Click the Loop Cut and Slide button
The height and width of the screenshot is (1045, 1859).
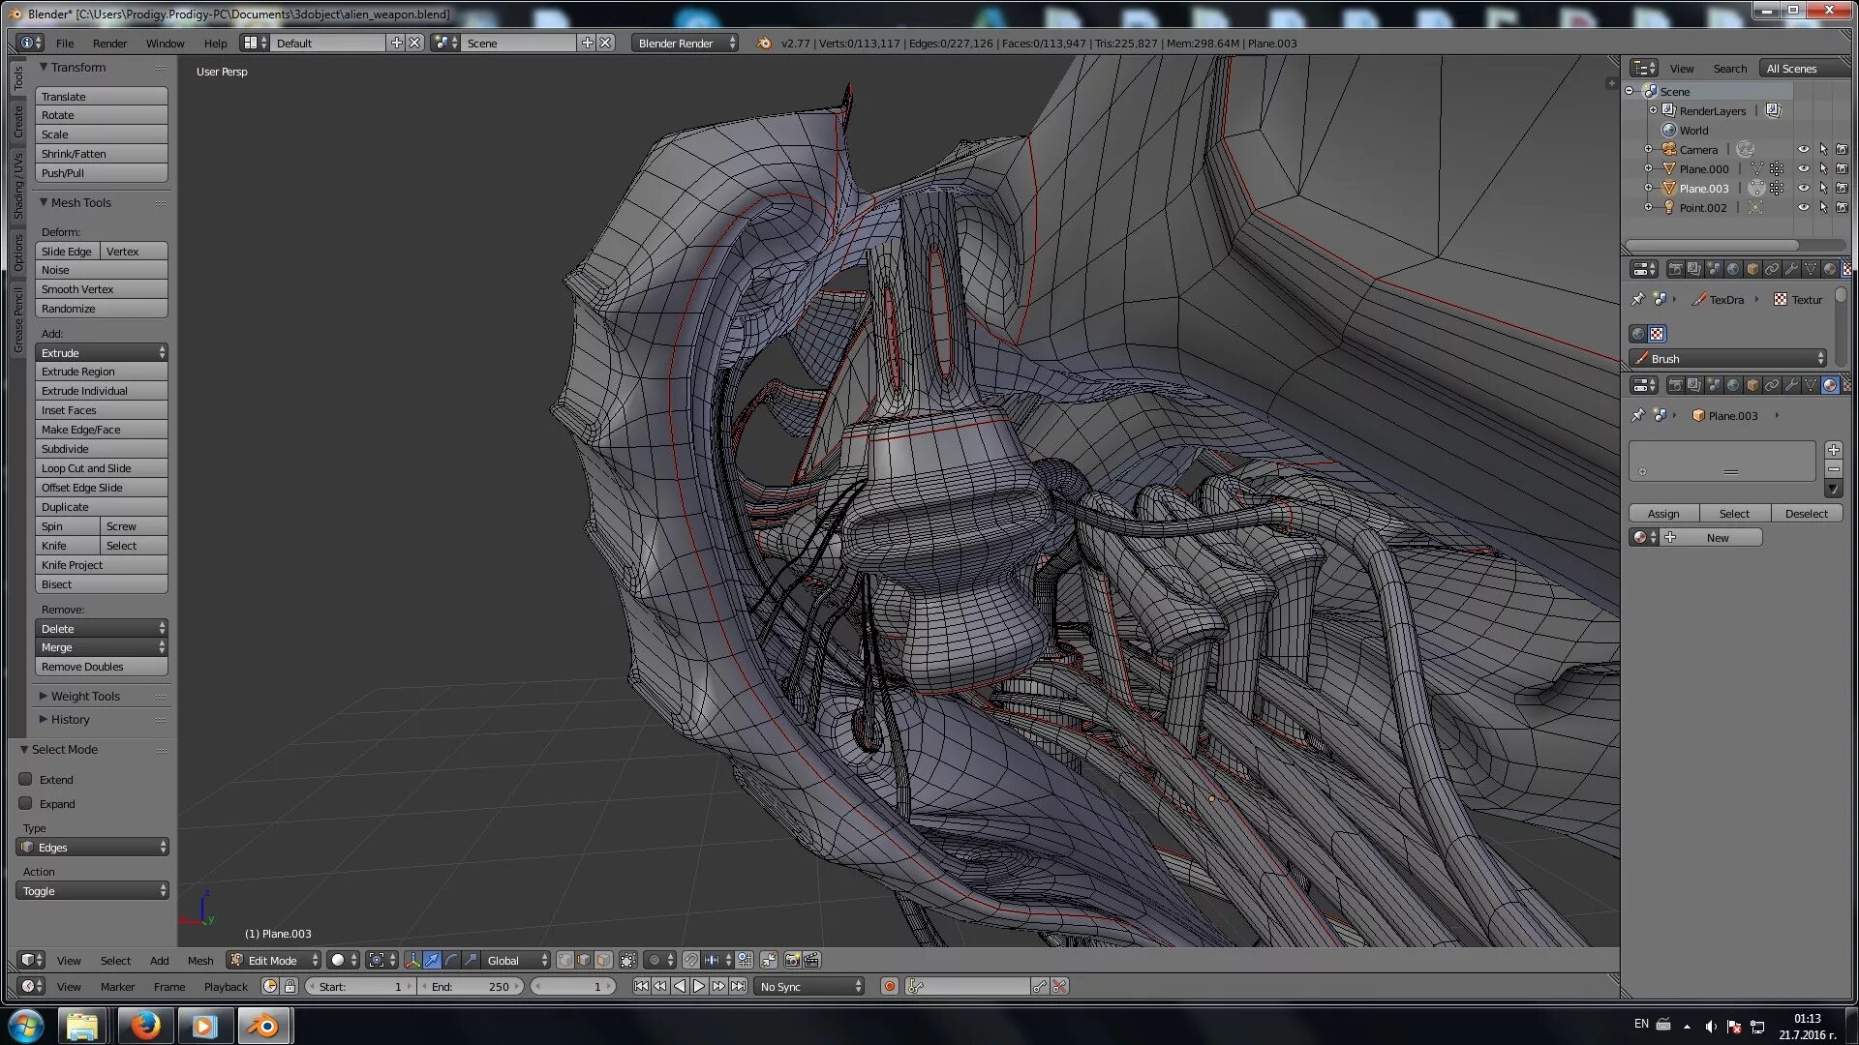[101, 468]
